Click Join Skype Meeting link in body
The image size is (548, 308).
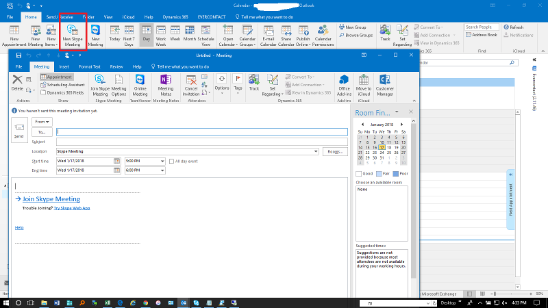pos(51,198)
